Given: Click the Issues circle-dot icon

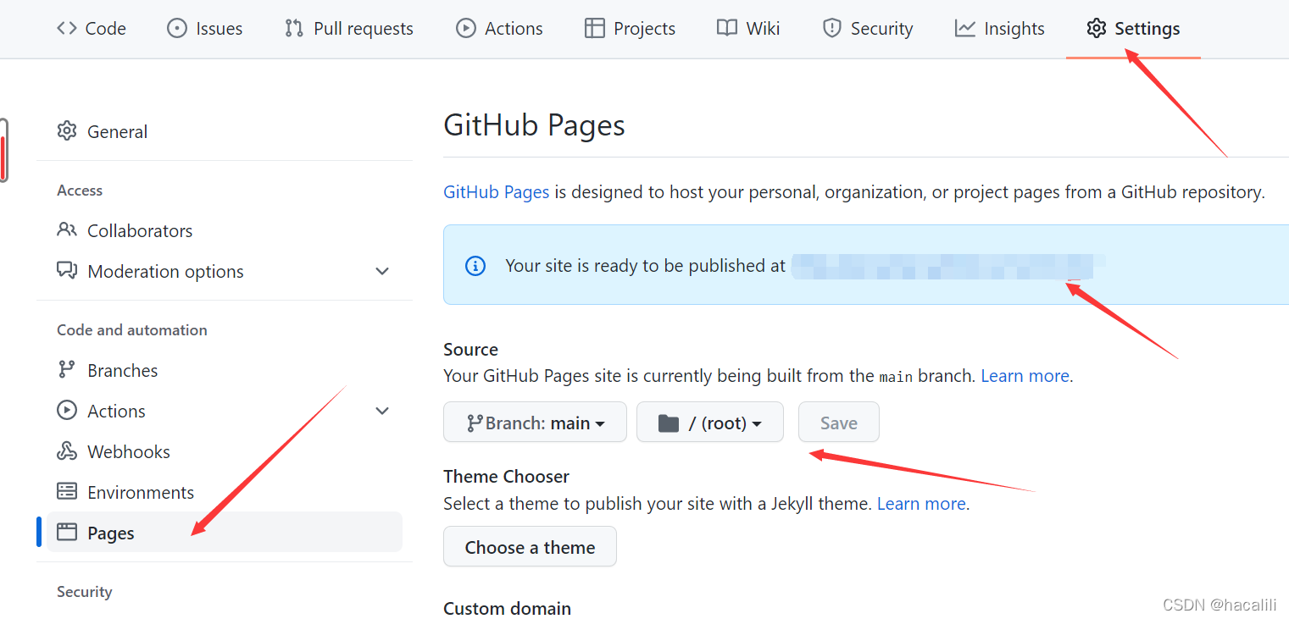Looking at the screenshot, I should (x=176, y=28).
